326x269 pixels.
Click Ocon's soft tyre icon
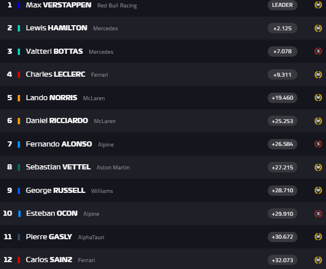[x=318, y=213]
